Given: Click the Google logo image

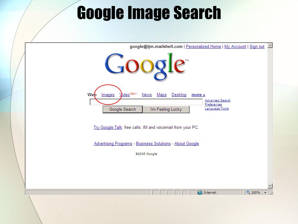Looking at the screenshot, I should pyautogui.click(x=146, y=67).
